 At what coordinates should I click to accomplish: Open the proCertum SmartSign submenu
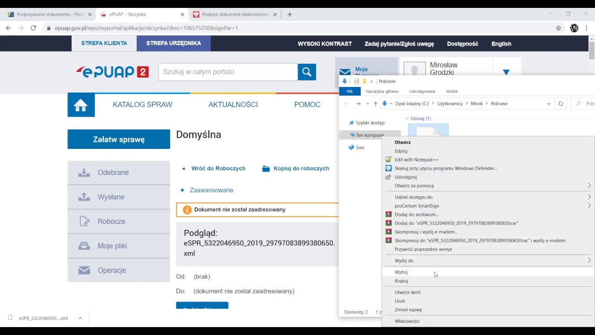(488, 206)
